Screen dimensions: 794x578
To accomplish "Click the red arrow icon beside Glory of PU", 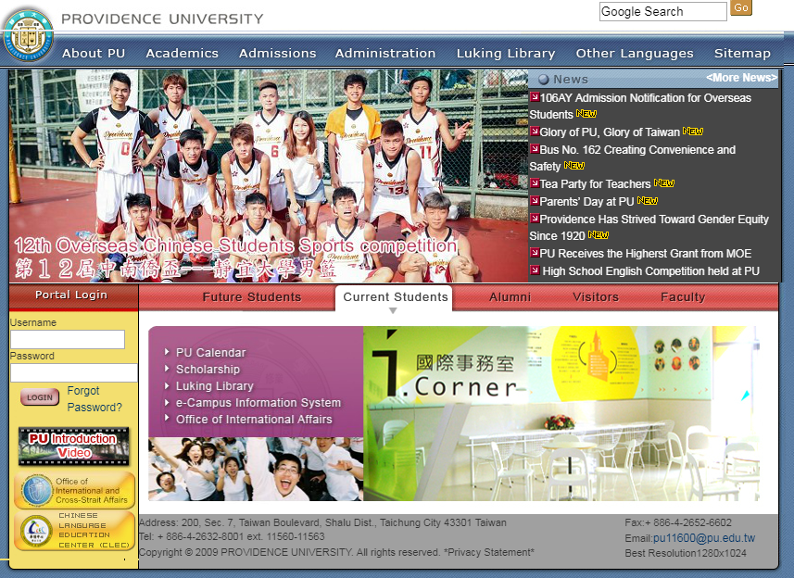I will [x=535, y=132].
